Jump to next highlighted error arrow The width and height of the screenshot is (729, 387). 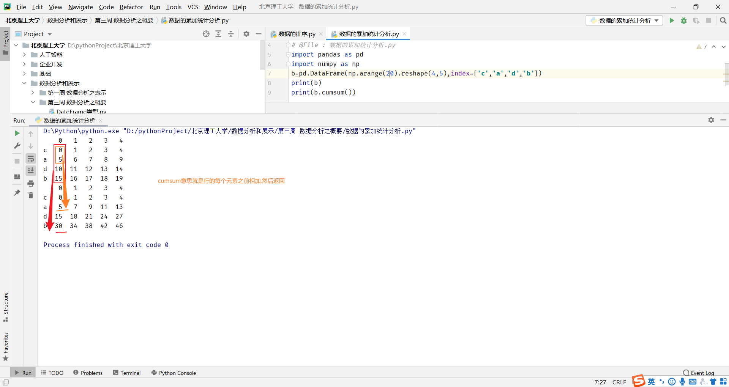[724, 47]
